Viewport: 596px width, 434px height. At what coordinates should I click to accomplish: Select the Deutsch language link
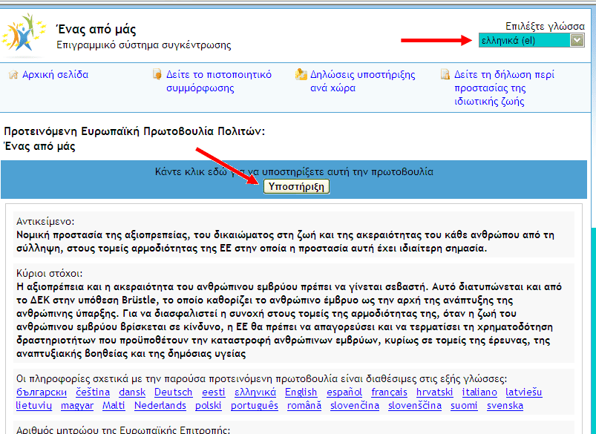coord(173,392)
